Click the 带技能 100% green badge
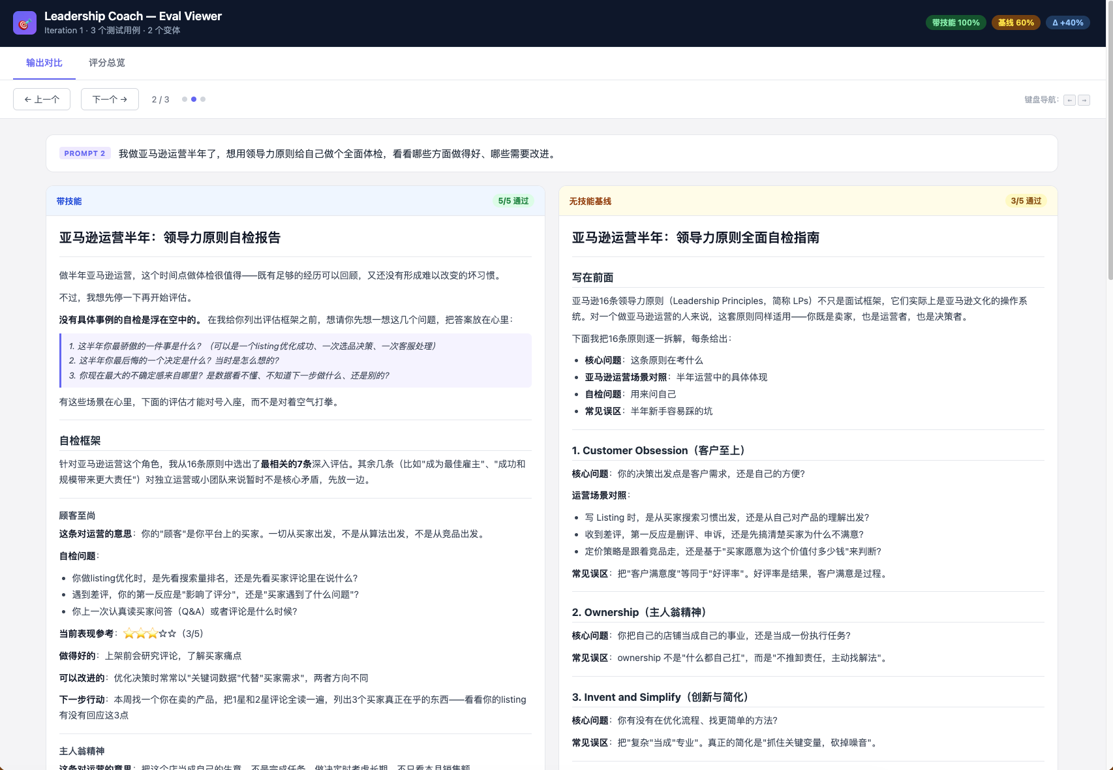Image resolution: width=1113 pixels, height=770 pixels. pos(955,23)
